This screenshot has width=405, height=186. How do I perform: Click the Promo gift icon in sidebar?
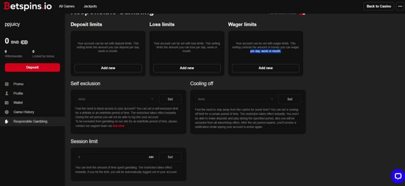click(x=6, y=84)
